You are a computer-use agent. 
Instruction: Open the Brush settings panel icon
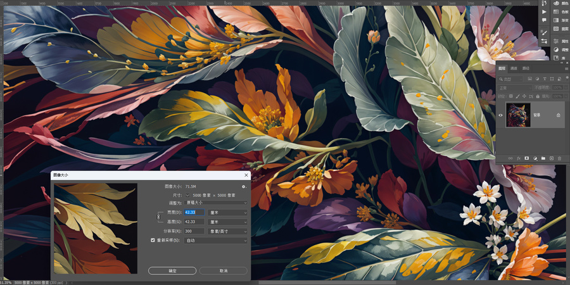click(x=544, y=33)
